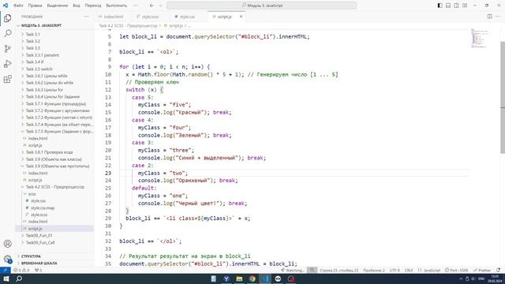Open File Explorer from the taskbar
Viewport: 505px width, 284px height.
(x=239, y=278)
